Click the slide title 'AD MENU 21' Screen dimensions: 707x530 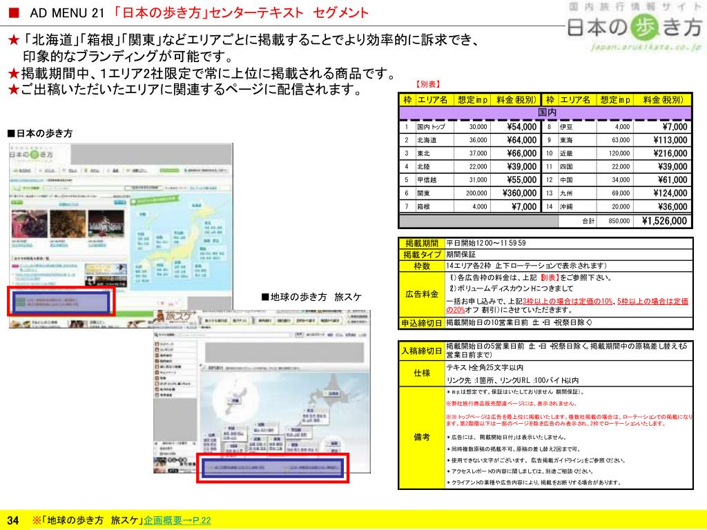(x=67, y=12)
